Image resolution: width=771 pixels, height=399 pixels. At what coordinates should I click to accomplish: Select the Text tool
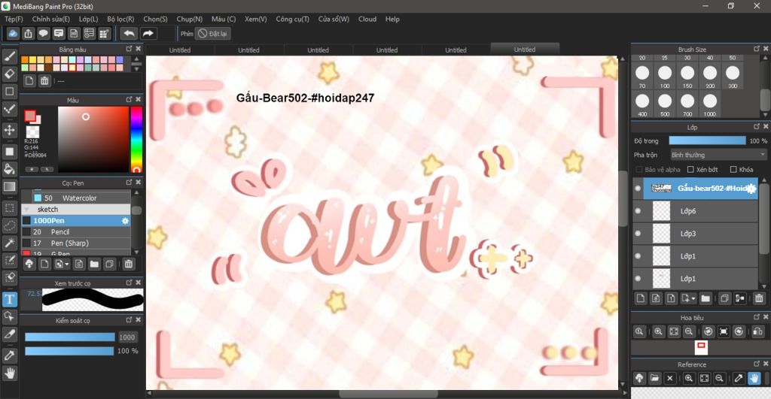9,299
